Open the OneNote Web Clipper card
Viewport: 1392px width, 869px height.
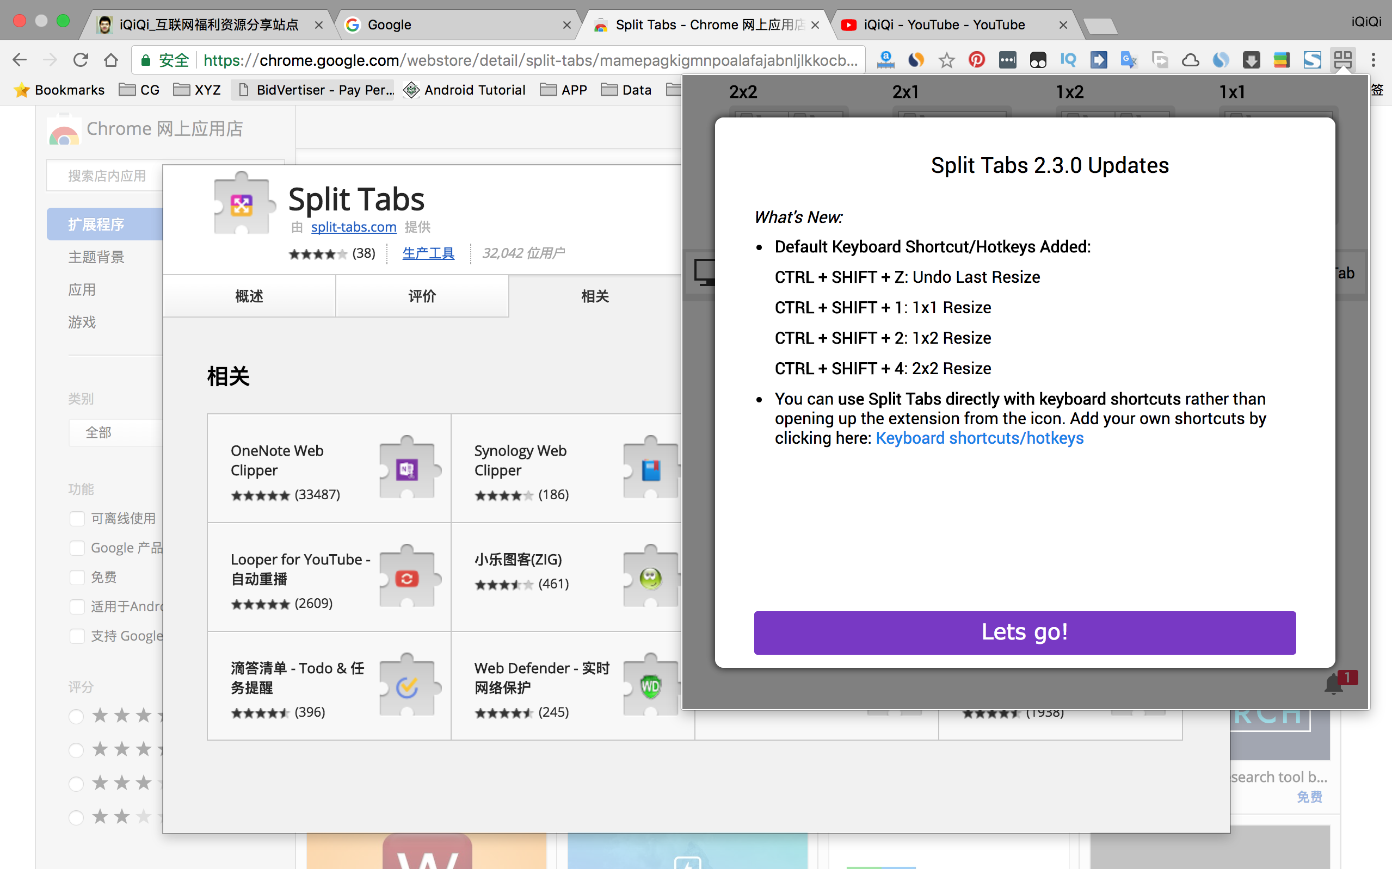(329, 468)
